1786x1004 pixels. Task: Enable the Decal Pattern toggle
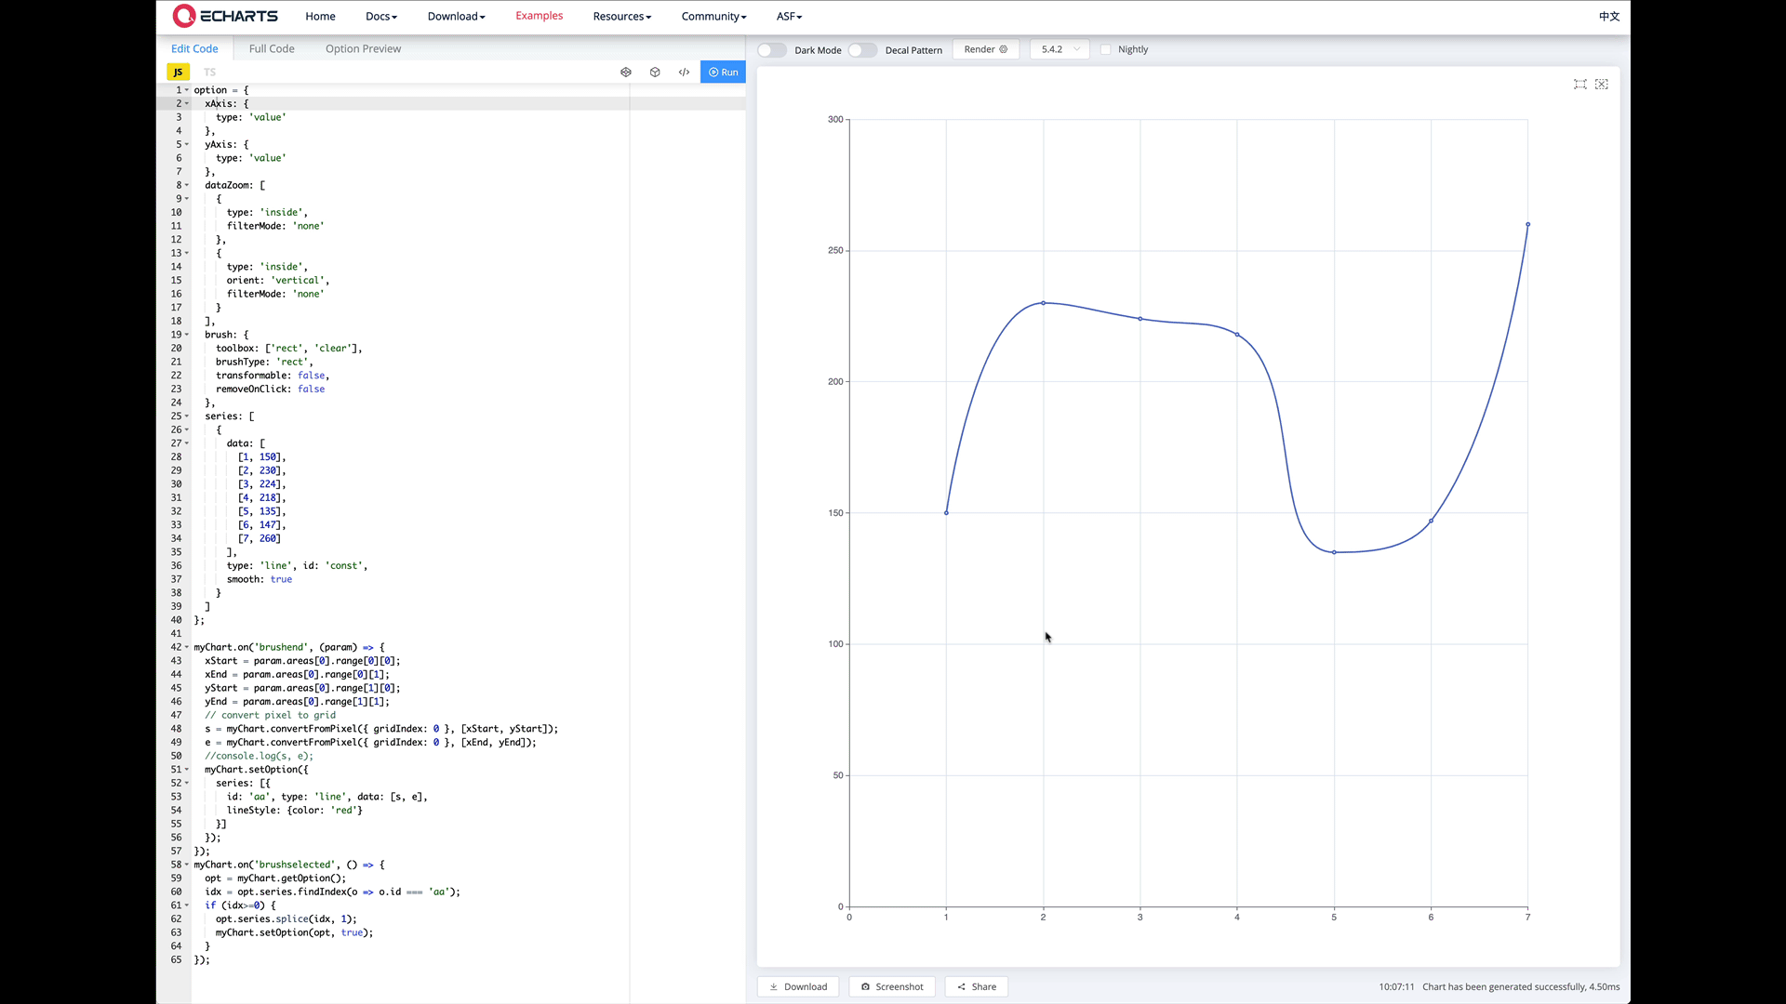[x=862, y=49]
